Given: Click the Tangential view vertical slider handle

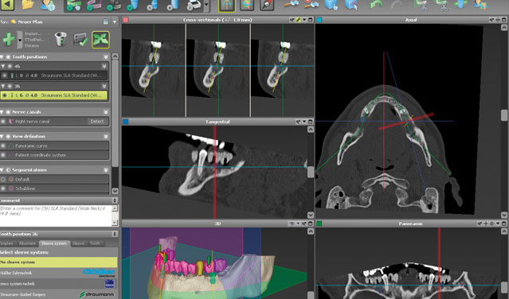Looking at the screenshot, I should [x=311, y=172].
